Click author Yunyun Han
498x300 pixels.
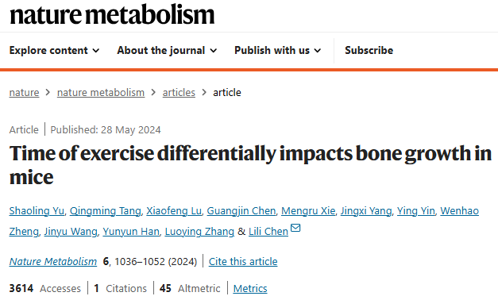coord(131,232)
